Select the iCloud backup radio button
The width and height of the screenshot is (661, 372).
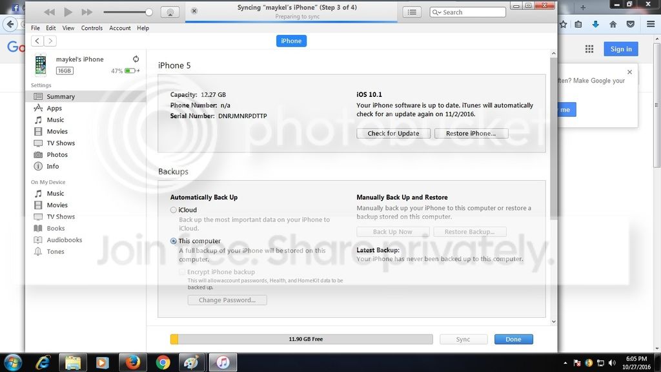coord(174,210)
